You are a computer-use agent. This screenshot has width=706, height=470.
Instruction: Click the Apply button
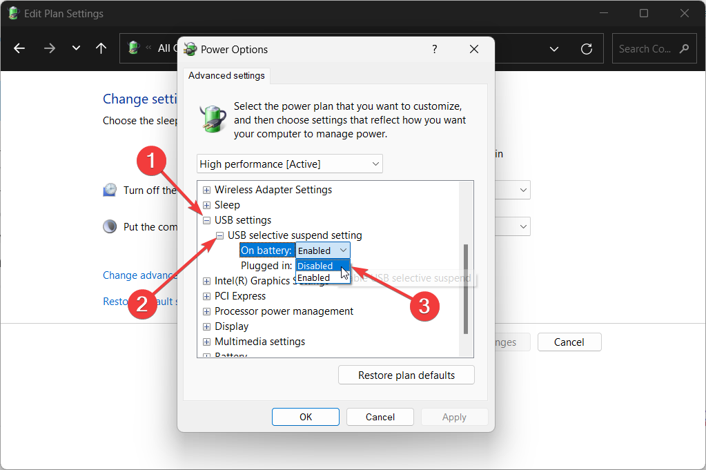(x=454, y=417)
